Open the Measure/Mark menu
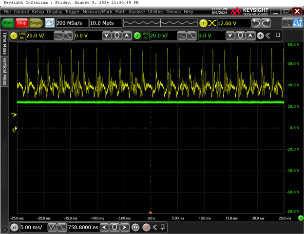 tap(97, 12)
